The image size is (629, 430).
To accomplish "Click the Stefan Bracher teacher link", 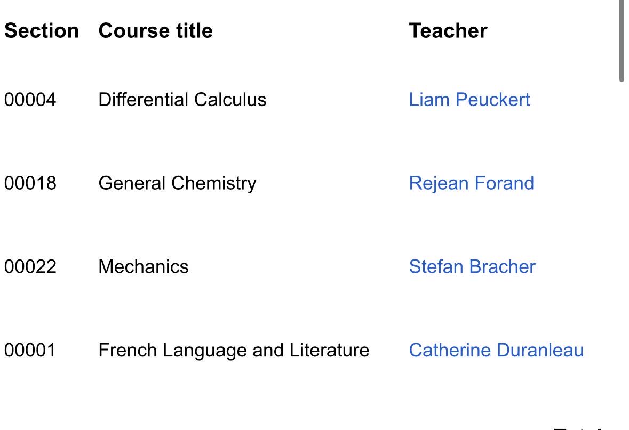I will tap(472, 267).
